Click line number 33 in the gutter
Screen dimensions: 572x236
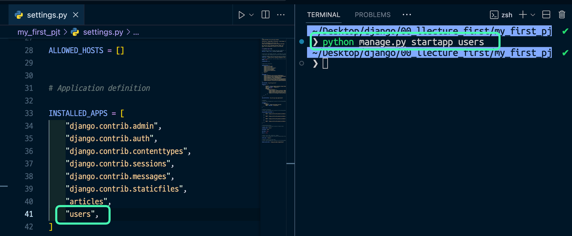pyautogui.click(x=29, y=113)
